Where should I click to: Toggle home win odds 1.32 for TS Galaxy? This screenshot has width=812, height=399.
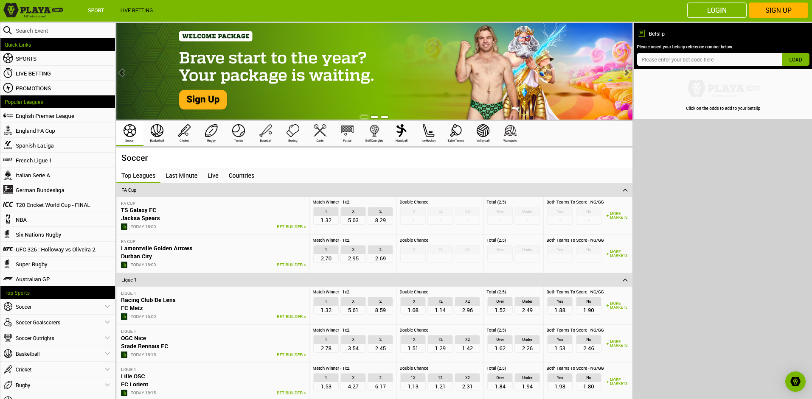click(x=326, y=220)
